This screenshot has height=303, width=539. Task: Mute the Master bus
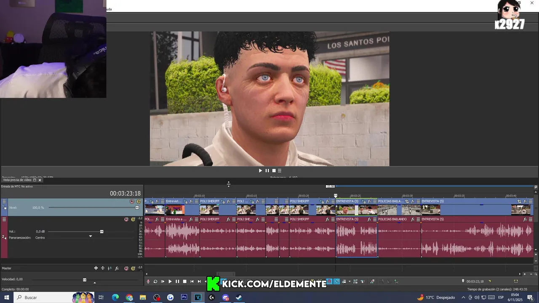point(126,268)
